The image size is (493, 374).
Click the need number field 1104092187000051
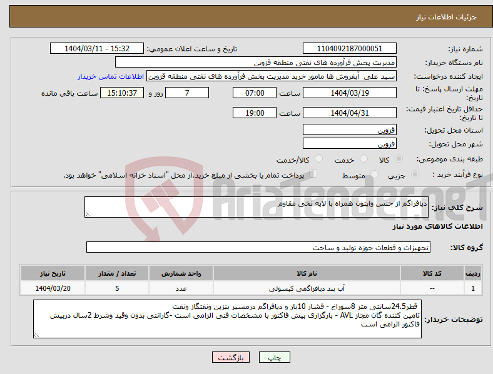(x=350, y=48)
